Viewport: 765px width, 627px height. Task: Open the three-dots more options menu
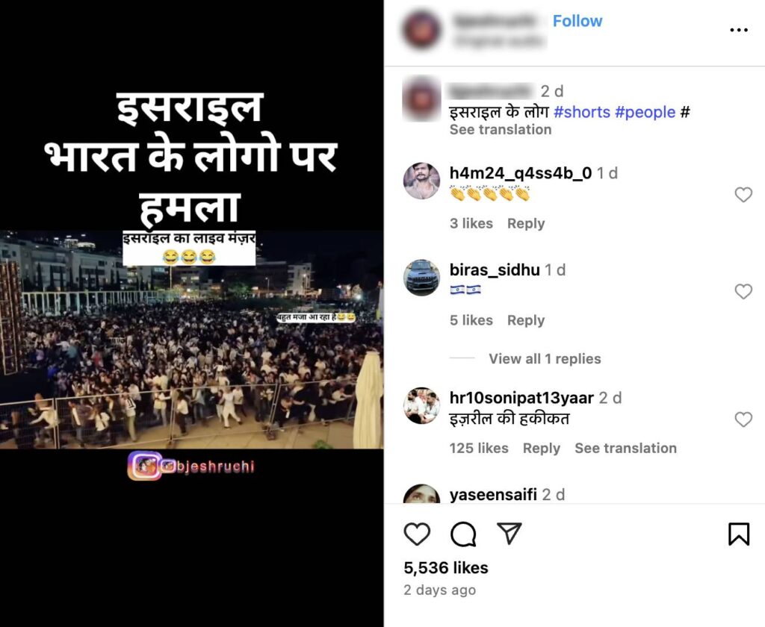[739, 30]
